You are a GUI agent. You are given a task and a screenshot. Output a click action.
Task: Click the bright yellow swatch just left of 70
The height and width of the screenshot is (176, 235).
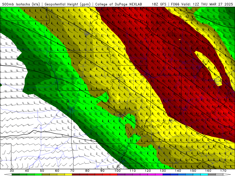click(68, 175)
